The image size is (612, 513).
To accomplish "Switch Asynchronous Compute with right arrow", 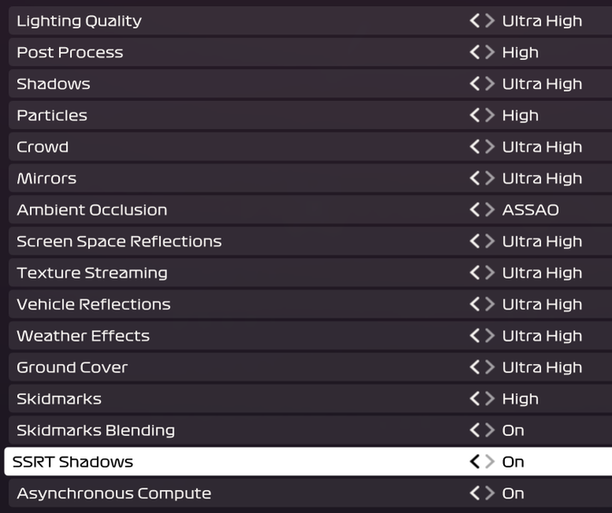I will (490, 493).
